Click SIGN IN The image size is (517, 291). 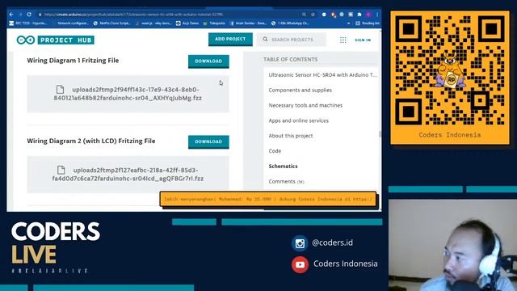[x=363, y=40]
